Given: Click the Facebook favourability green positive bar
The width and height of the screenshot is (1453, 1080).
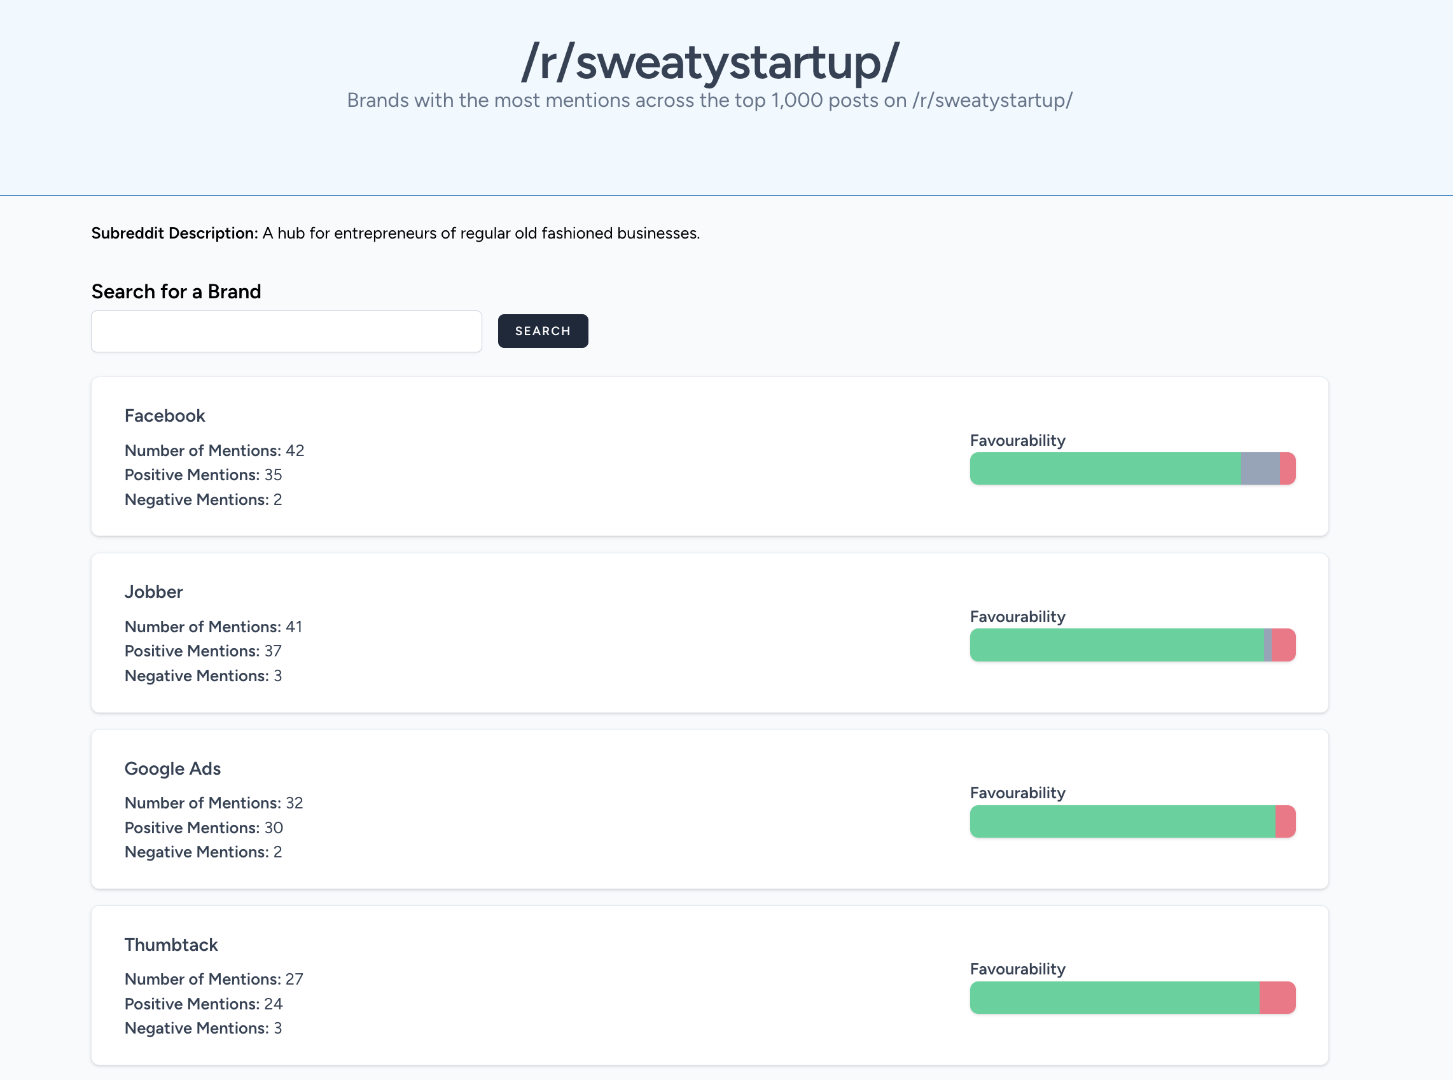Looking at the screenshot, I should pos(1105,468).
